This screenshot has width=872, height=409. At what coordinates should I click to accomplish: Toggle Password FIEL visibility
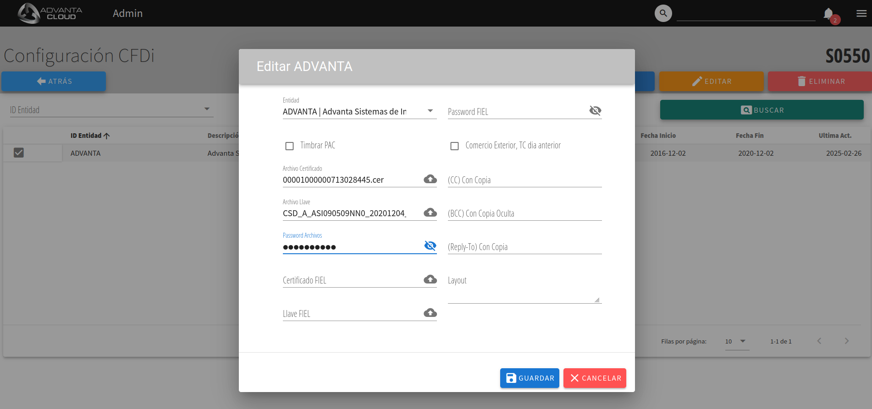[595, 110]
